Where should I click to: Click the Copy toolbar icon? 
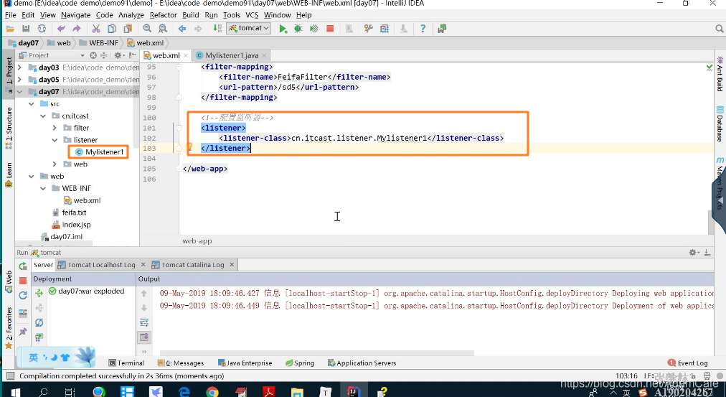[112, 29]
